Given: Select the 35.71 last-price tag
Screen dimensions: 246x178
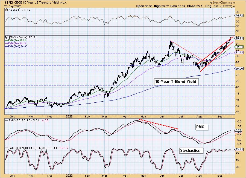Looking at the screenshot, I should point(239,38).
